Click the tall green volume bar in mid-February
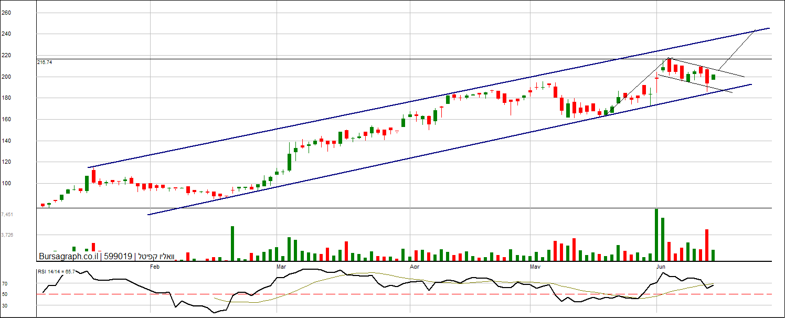Viewport: 785px width, 318px height. coord(232,243)
